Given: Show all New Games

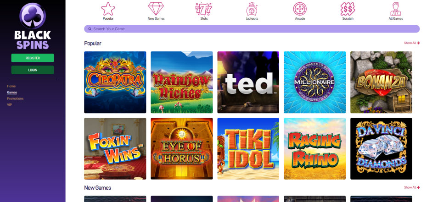Looking at the screenshot, I should 412,187.
